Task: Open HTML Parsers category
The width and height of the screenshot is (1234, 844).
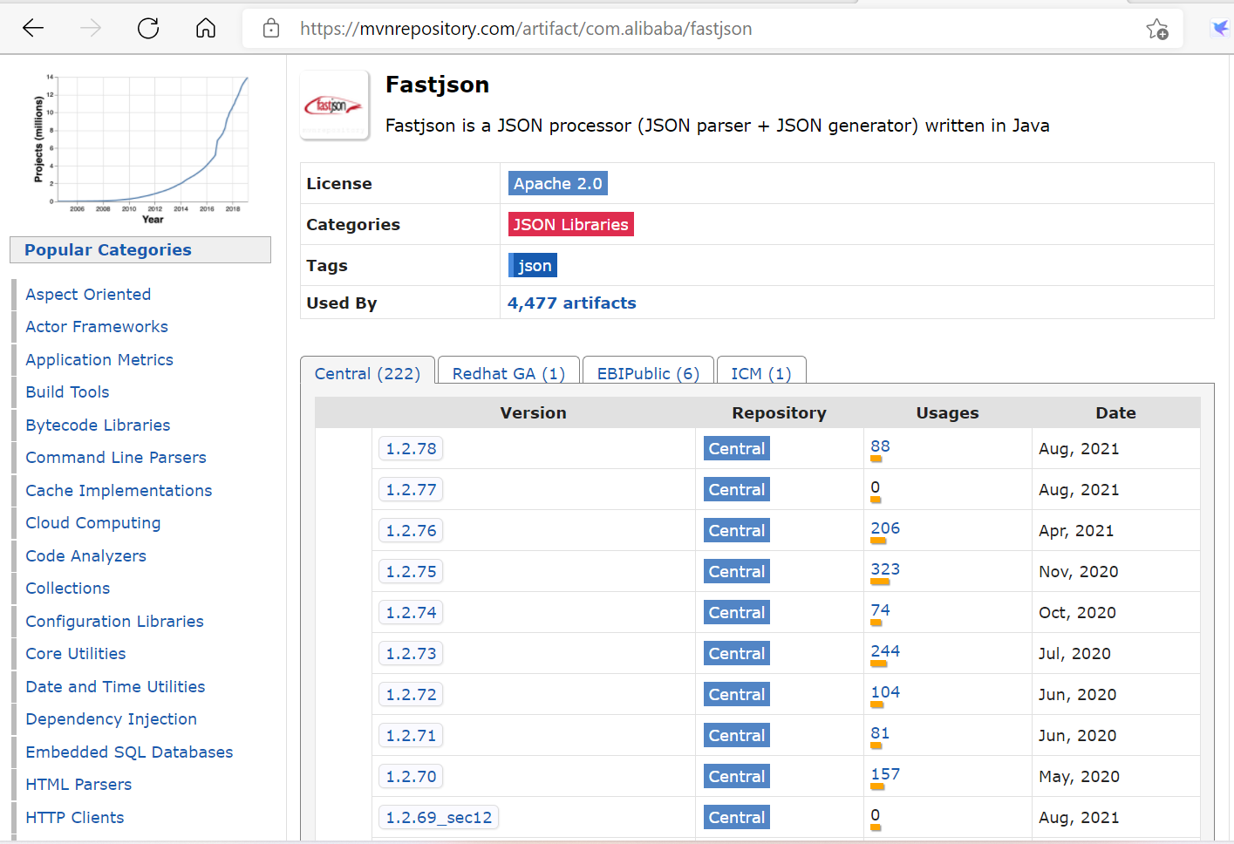Action: [x=78, y=784]
